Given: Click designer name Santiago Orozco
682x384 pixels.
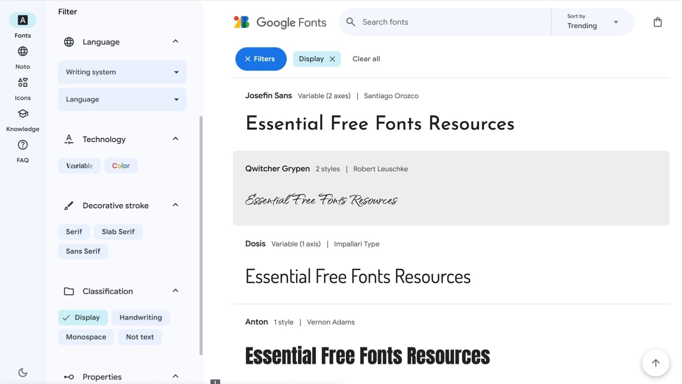Looking at the screenshot, I should tap(391, 96).
